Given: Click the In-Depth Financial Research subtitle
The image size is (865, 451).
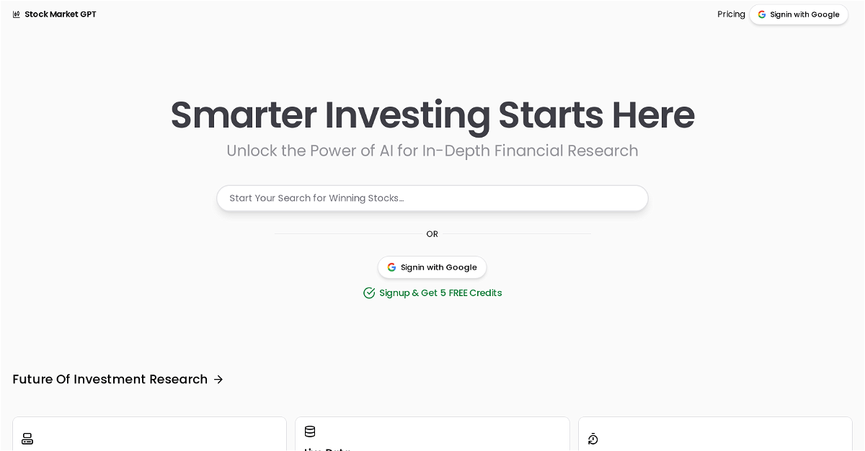Looking at the screenshot, I should [432, 151].
